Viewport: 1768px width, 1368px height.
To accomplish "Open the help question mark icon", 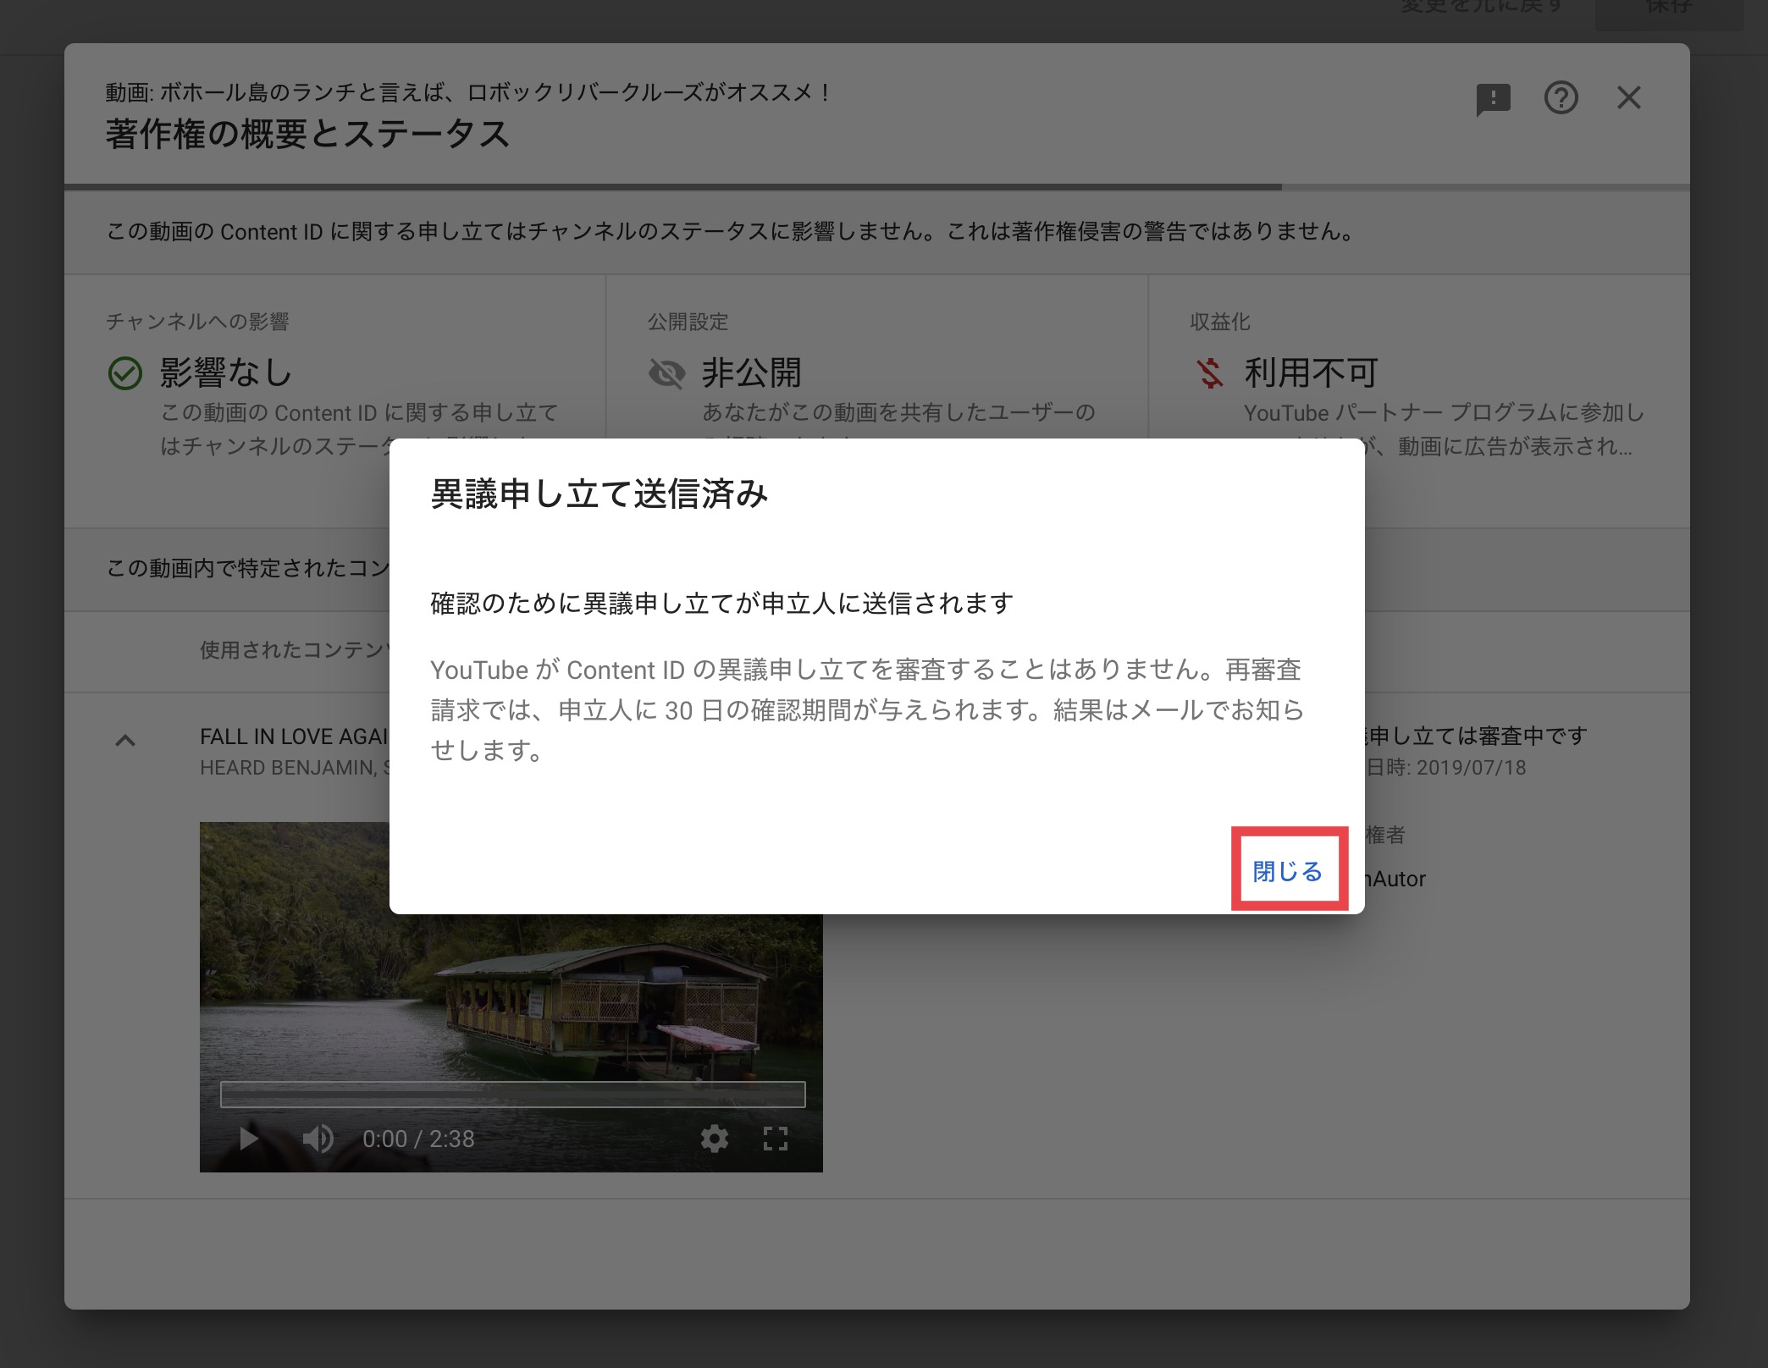I will 1561,98.
